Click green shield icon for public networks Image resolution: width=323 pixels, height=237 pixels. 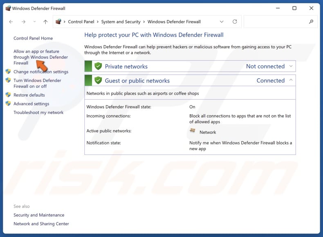tap(98, 80)
